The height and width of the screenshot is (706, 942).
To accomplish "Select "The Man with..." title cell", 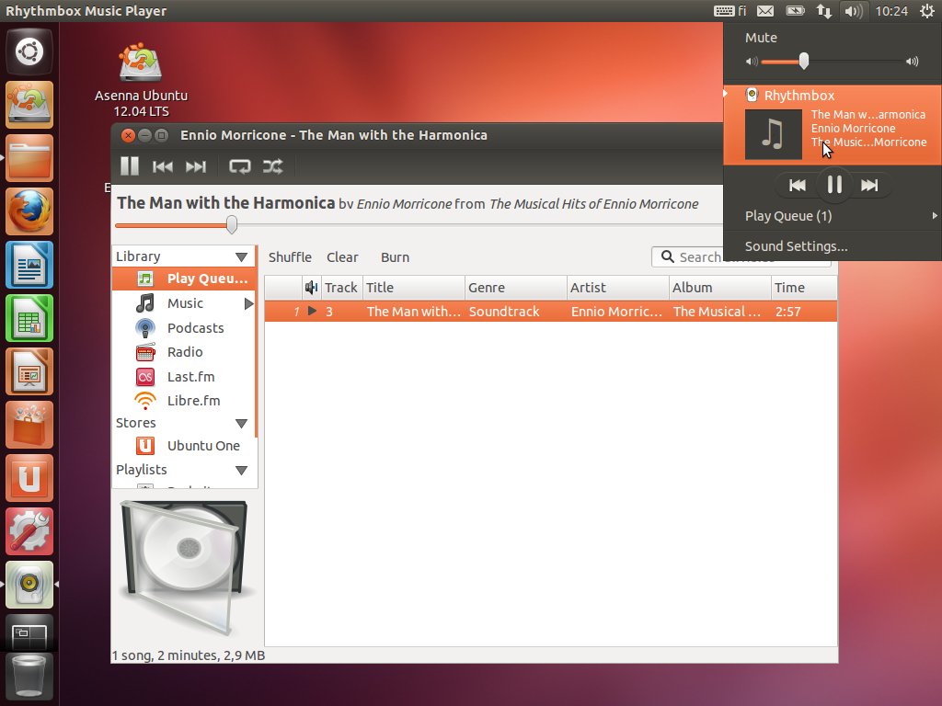I will point(414,312).
